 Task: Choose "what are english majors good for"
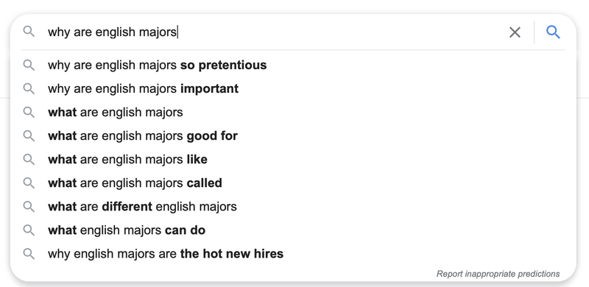pos(293,135)
